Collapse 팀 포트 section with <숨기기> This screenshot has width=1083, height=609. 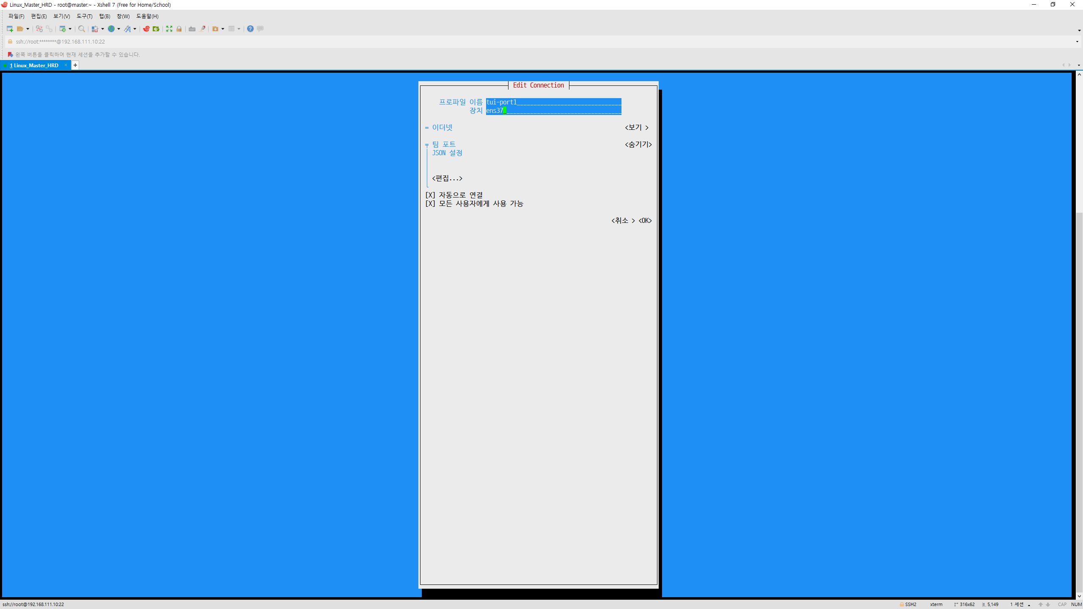638,144
